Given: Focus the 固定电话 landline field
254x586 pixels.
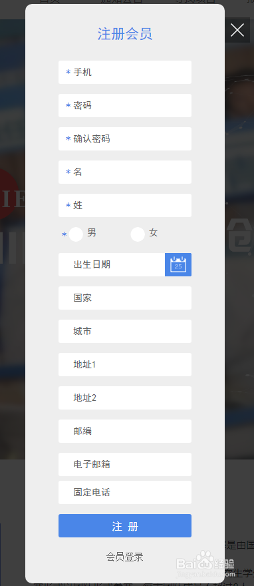Looking at the screenshot, I should pyautogui.click(x=125, y=492).
